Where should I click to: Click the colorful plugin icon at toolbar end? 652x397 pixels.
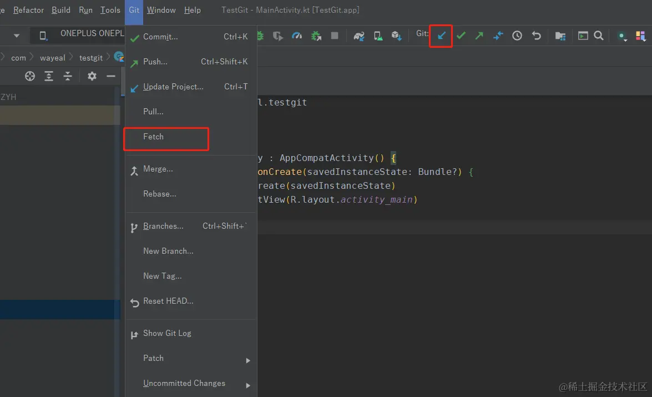coord(640,36)
